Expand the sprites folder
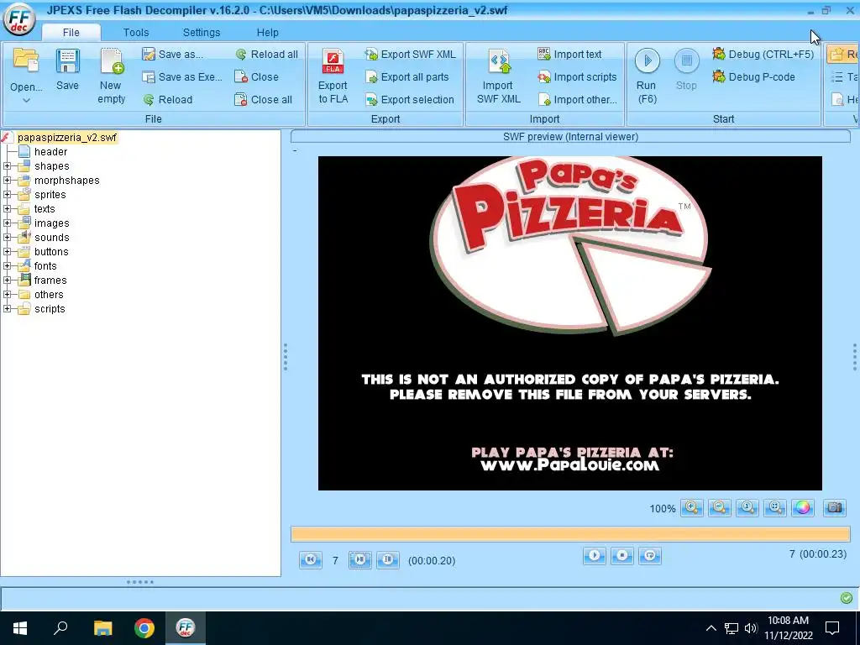This screenshot has width=860, height=645. coord(7,195)
